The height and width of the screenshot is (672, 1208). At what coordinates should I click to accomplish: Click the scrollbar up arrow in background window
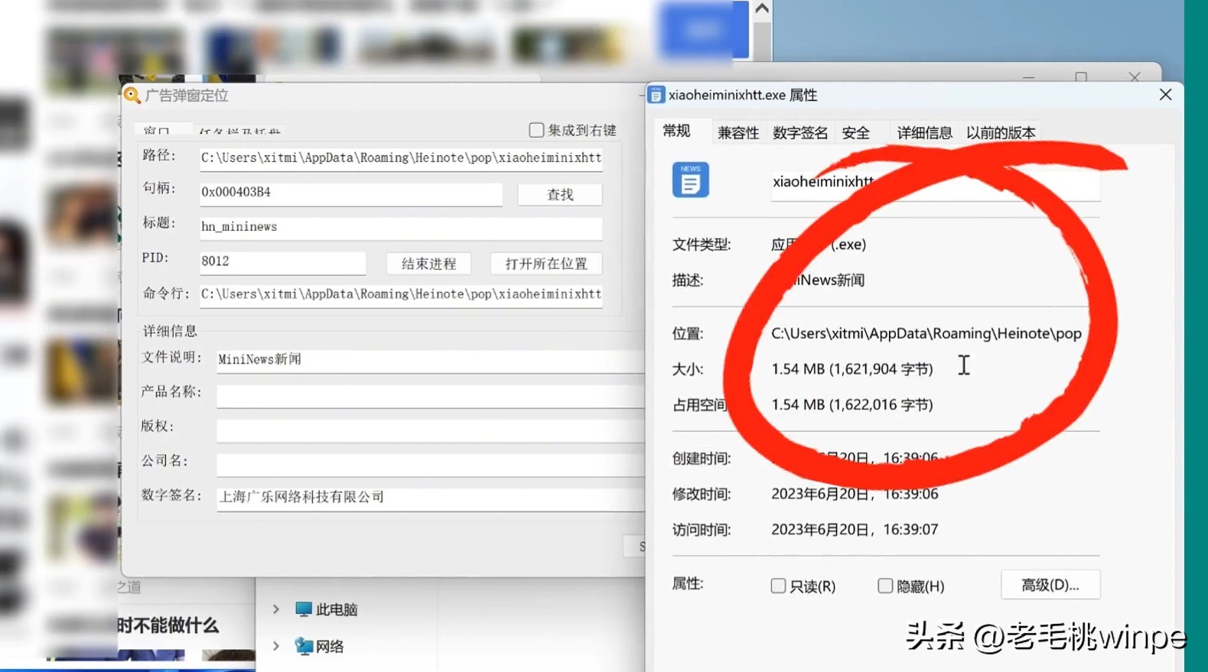762,9
